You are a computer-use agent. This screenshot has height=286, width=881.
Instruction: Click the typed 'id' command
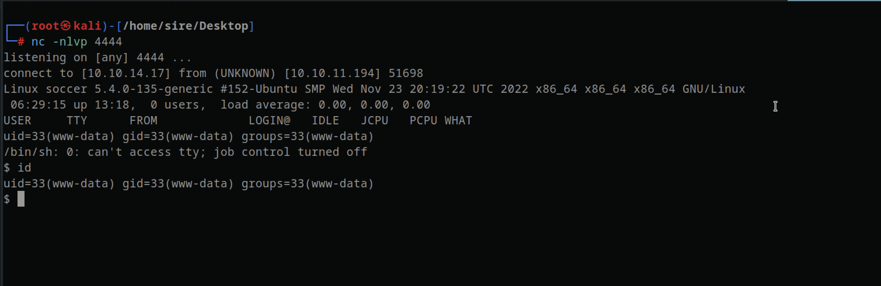click(x=24, y=168)
